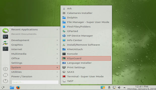Select the GParted label text
Screen dimensions: 156x90
click(x=72, y=31)
